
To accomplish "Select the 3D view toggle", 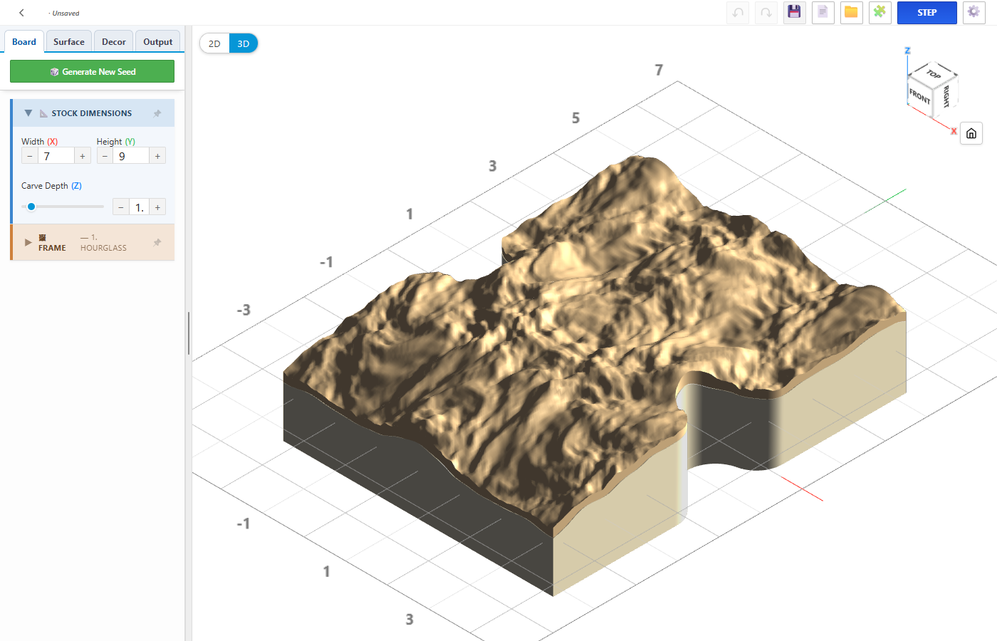I will [244, 43].
